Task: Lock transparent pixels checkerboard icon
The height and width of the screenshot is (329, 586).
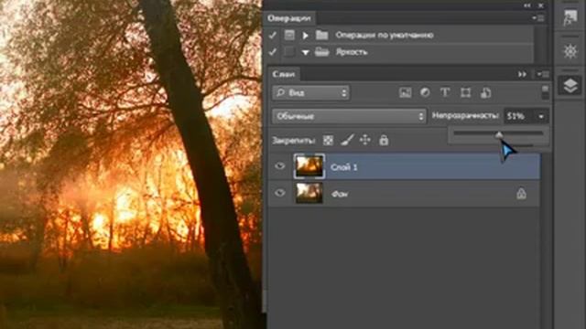Action: pyautogui.click(x=328, y=140)
